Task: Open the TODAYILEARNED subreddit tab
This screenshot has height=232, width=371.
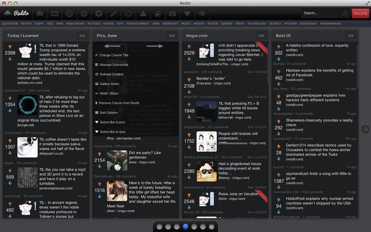Action: (138, 24)
